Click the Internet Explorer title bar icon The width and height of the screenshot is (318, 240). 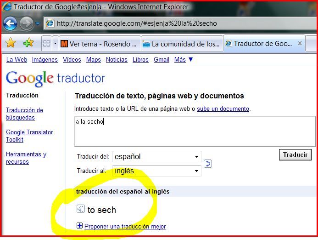(7, 6)
